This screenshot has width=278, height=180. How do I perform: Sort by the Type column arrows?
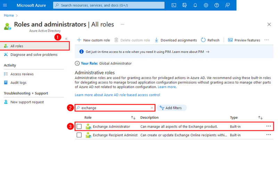click(260, 118)
